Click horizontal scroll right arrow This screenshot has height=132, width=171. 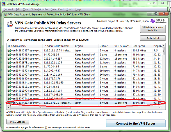click(160, 108)
